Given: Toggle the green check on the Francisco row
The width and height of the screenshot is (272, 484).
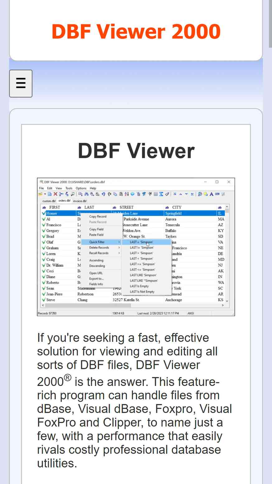Looking at the screenshot, I should coord(44,225).
